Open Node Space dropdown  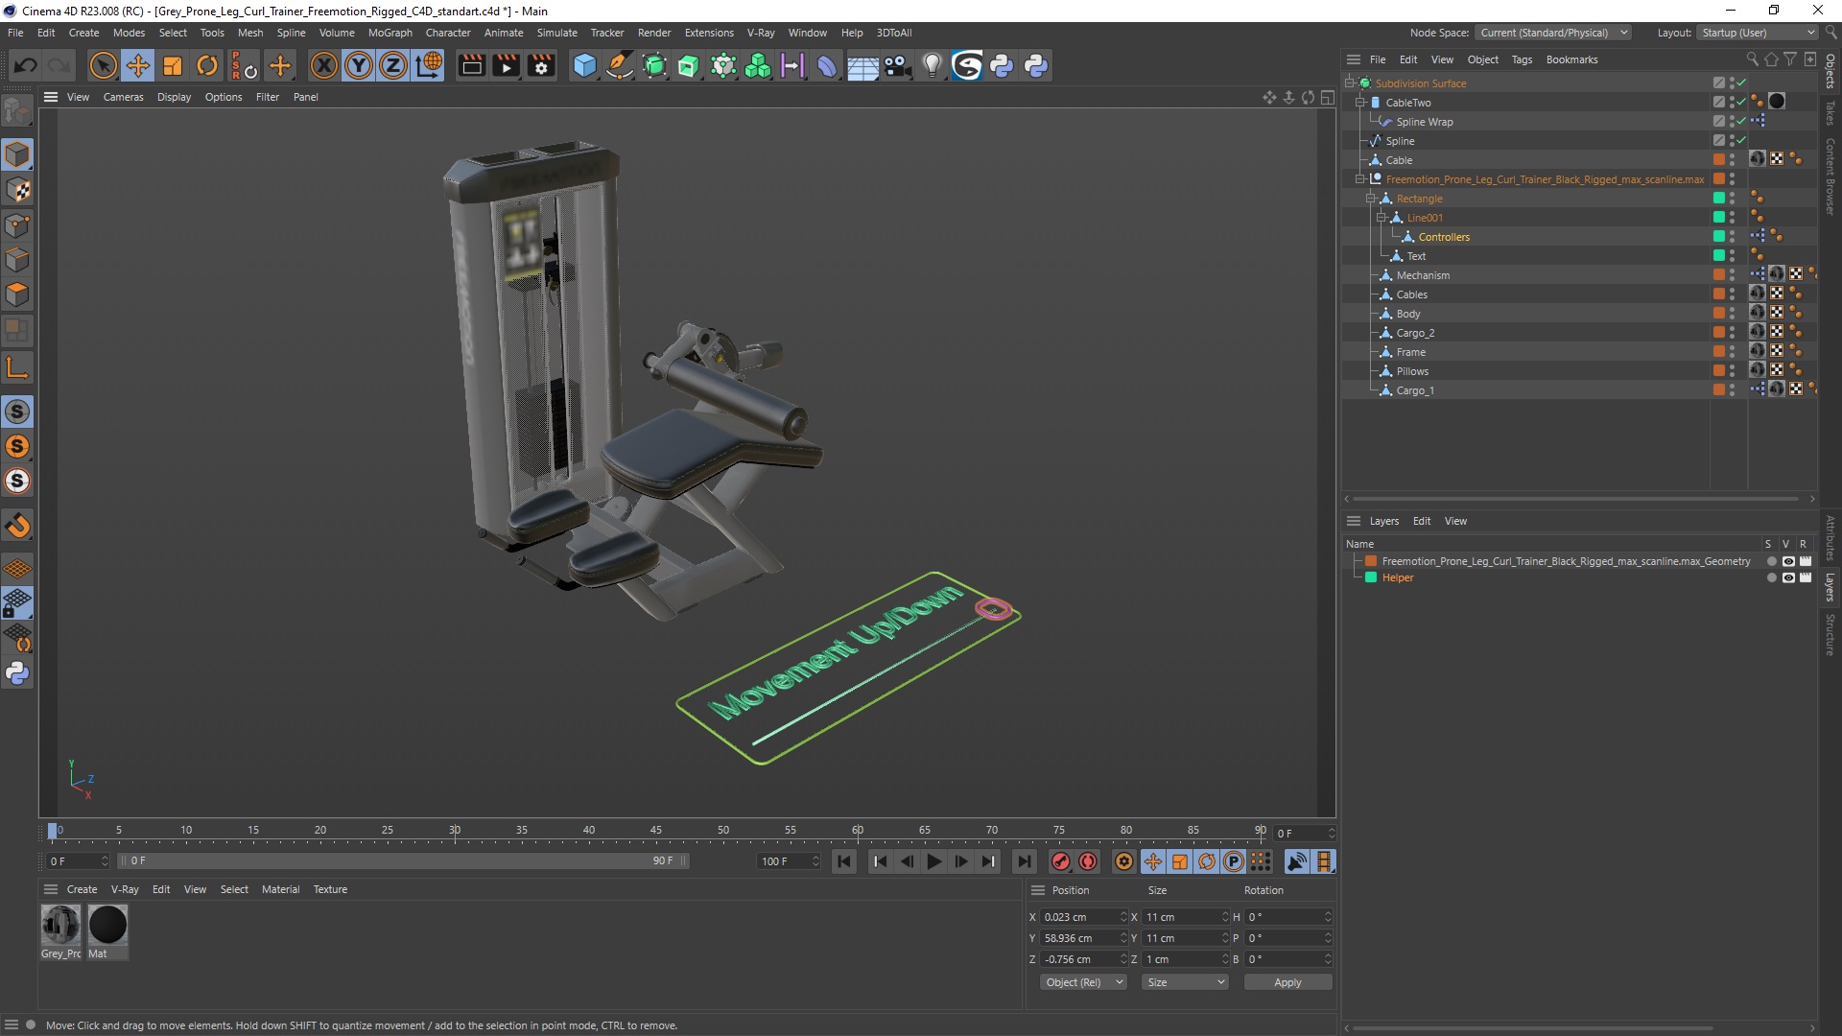[1553, 33]
